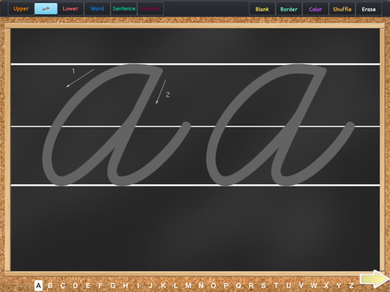Select the Upper case mode button
390x292 pixels.
pyautogui.click(x=21, y=9)
